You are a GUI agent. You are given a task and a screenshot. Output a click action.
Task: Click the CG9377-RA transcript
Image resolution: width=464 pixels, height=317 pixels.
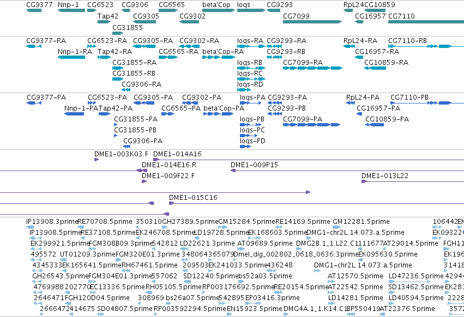(x=34, y=46)
